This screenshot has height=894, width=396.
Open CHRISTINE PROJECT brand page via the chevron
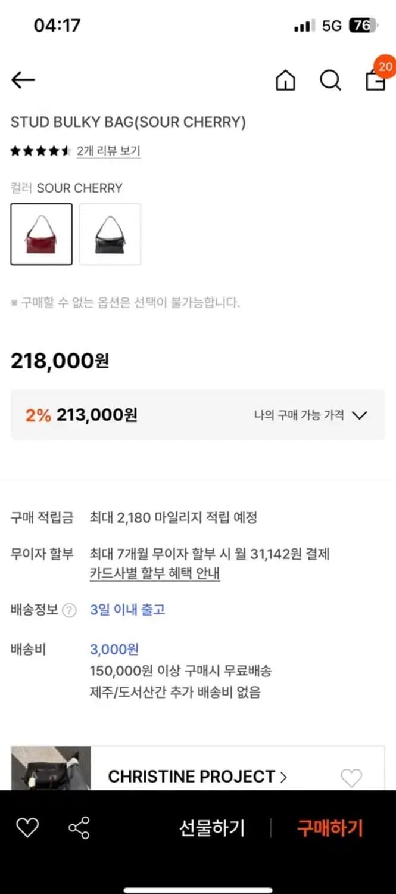tap(284, 777)
